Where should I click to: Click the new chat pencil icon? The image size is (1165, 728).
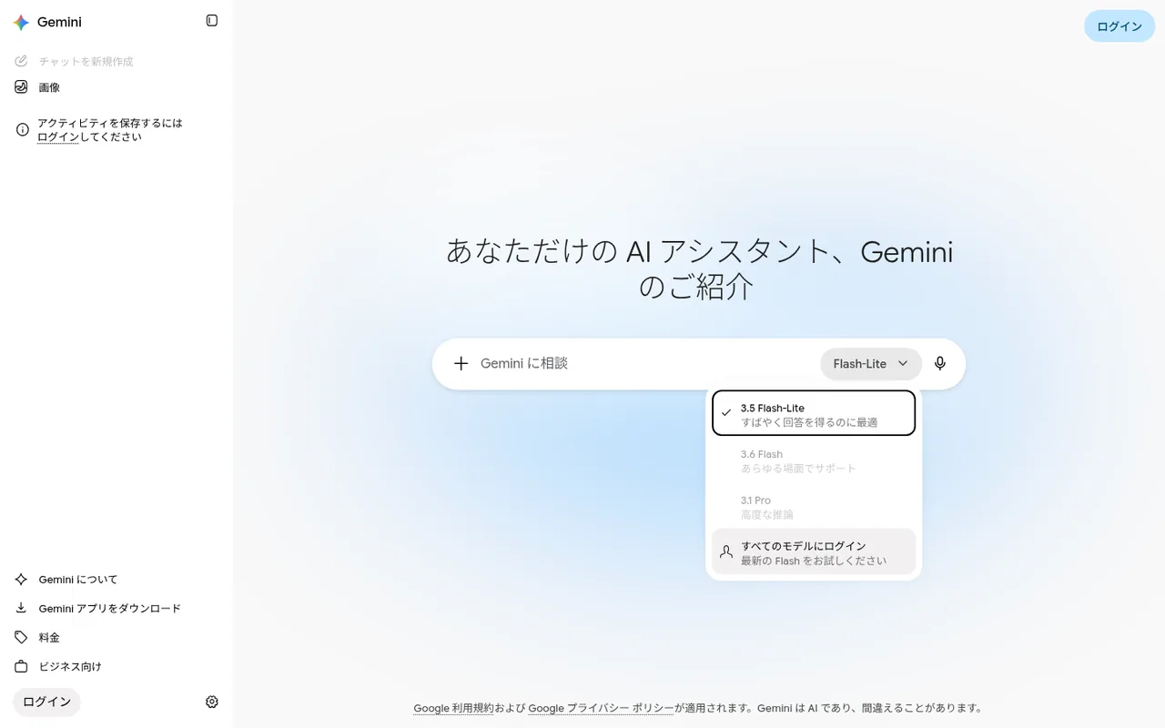(x=21, y=61)
